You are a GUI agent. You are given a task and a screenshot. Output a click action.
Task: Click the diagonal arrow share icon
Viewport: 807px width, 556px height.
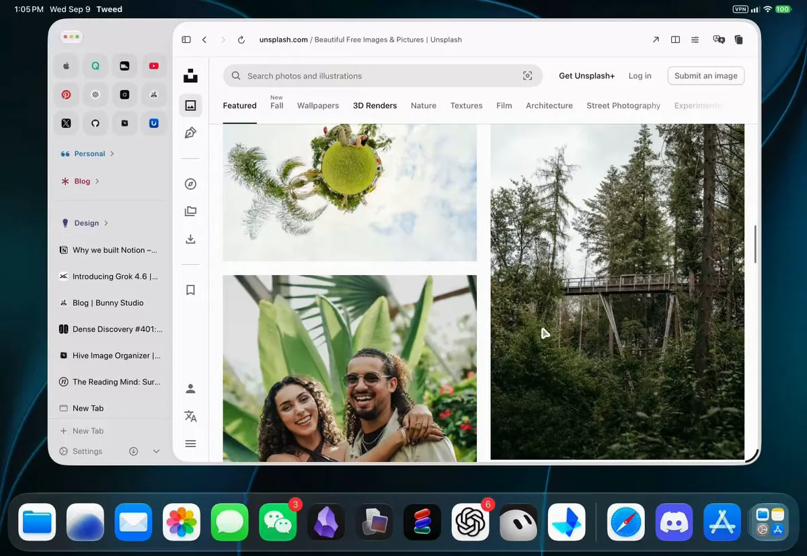tap(656, 40)
